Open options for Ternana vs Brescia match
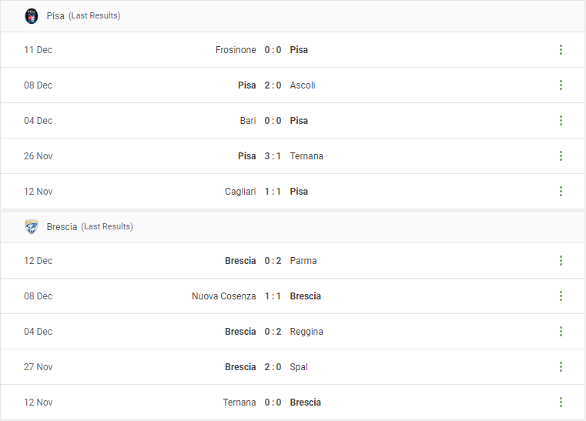The height and width of the screenshot is (421, 586). [x=561, y=403]
